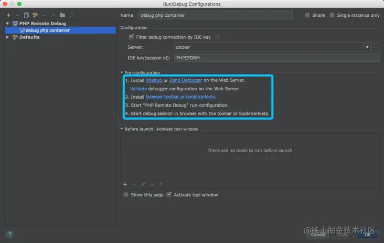The image size is (384, 243).
Task: Select debug php container configuration
Action: tap(60, 30)
